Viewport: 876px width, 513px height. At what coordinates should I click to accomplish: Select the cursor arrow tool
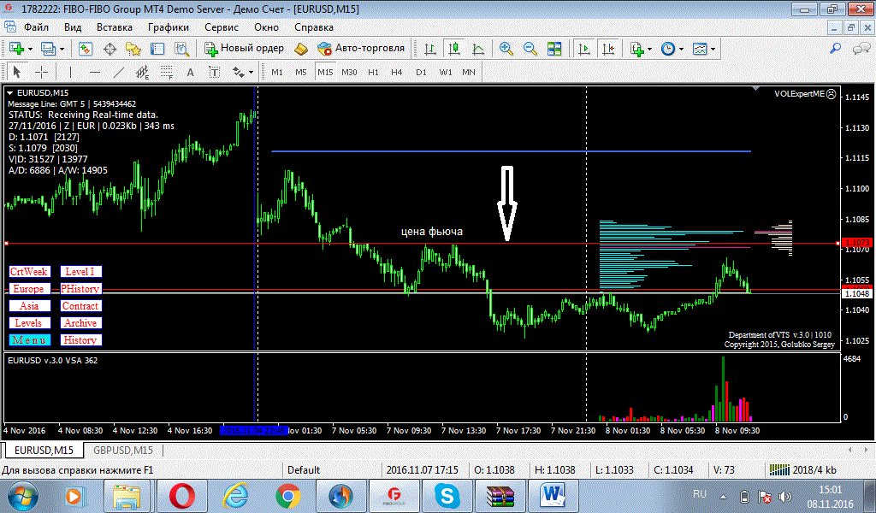click(x=17, y=72)
